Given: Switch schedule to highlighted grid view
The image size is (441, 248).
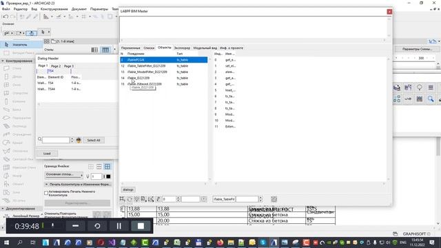Looking at the screenshot, I should (105, 50).
